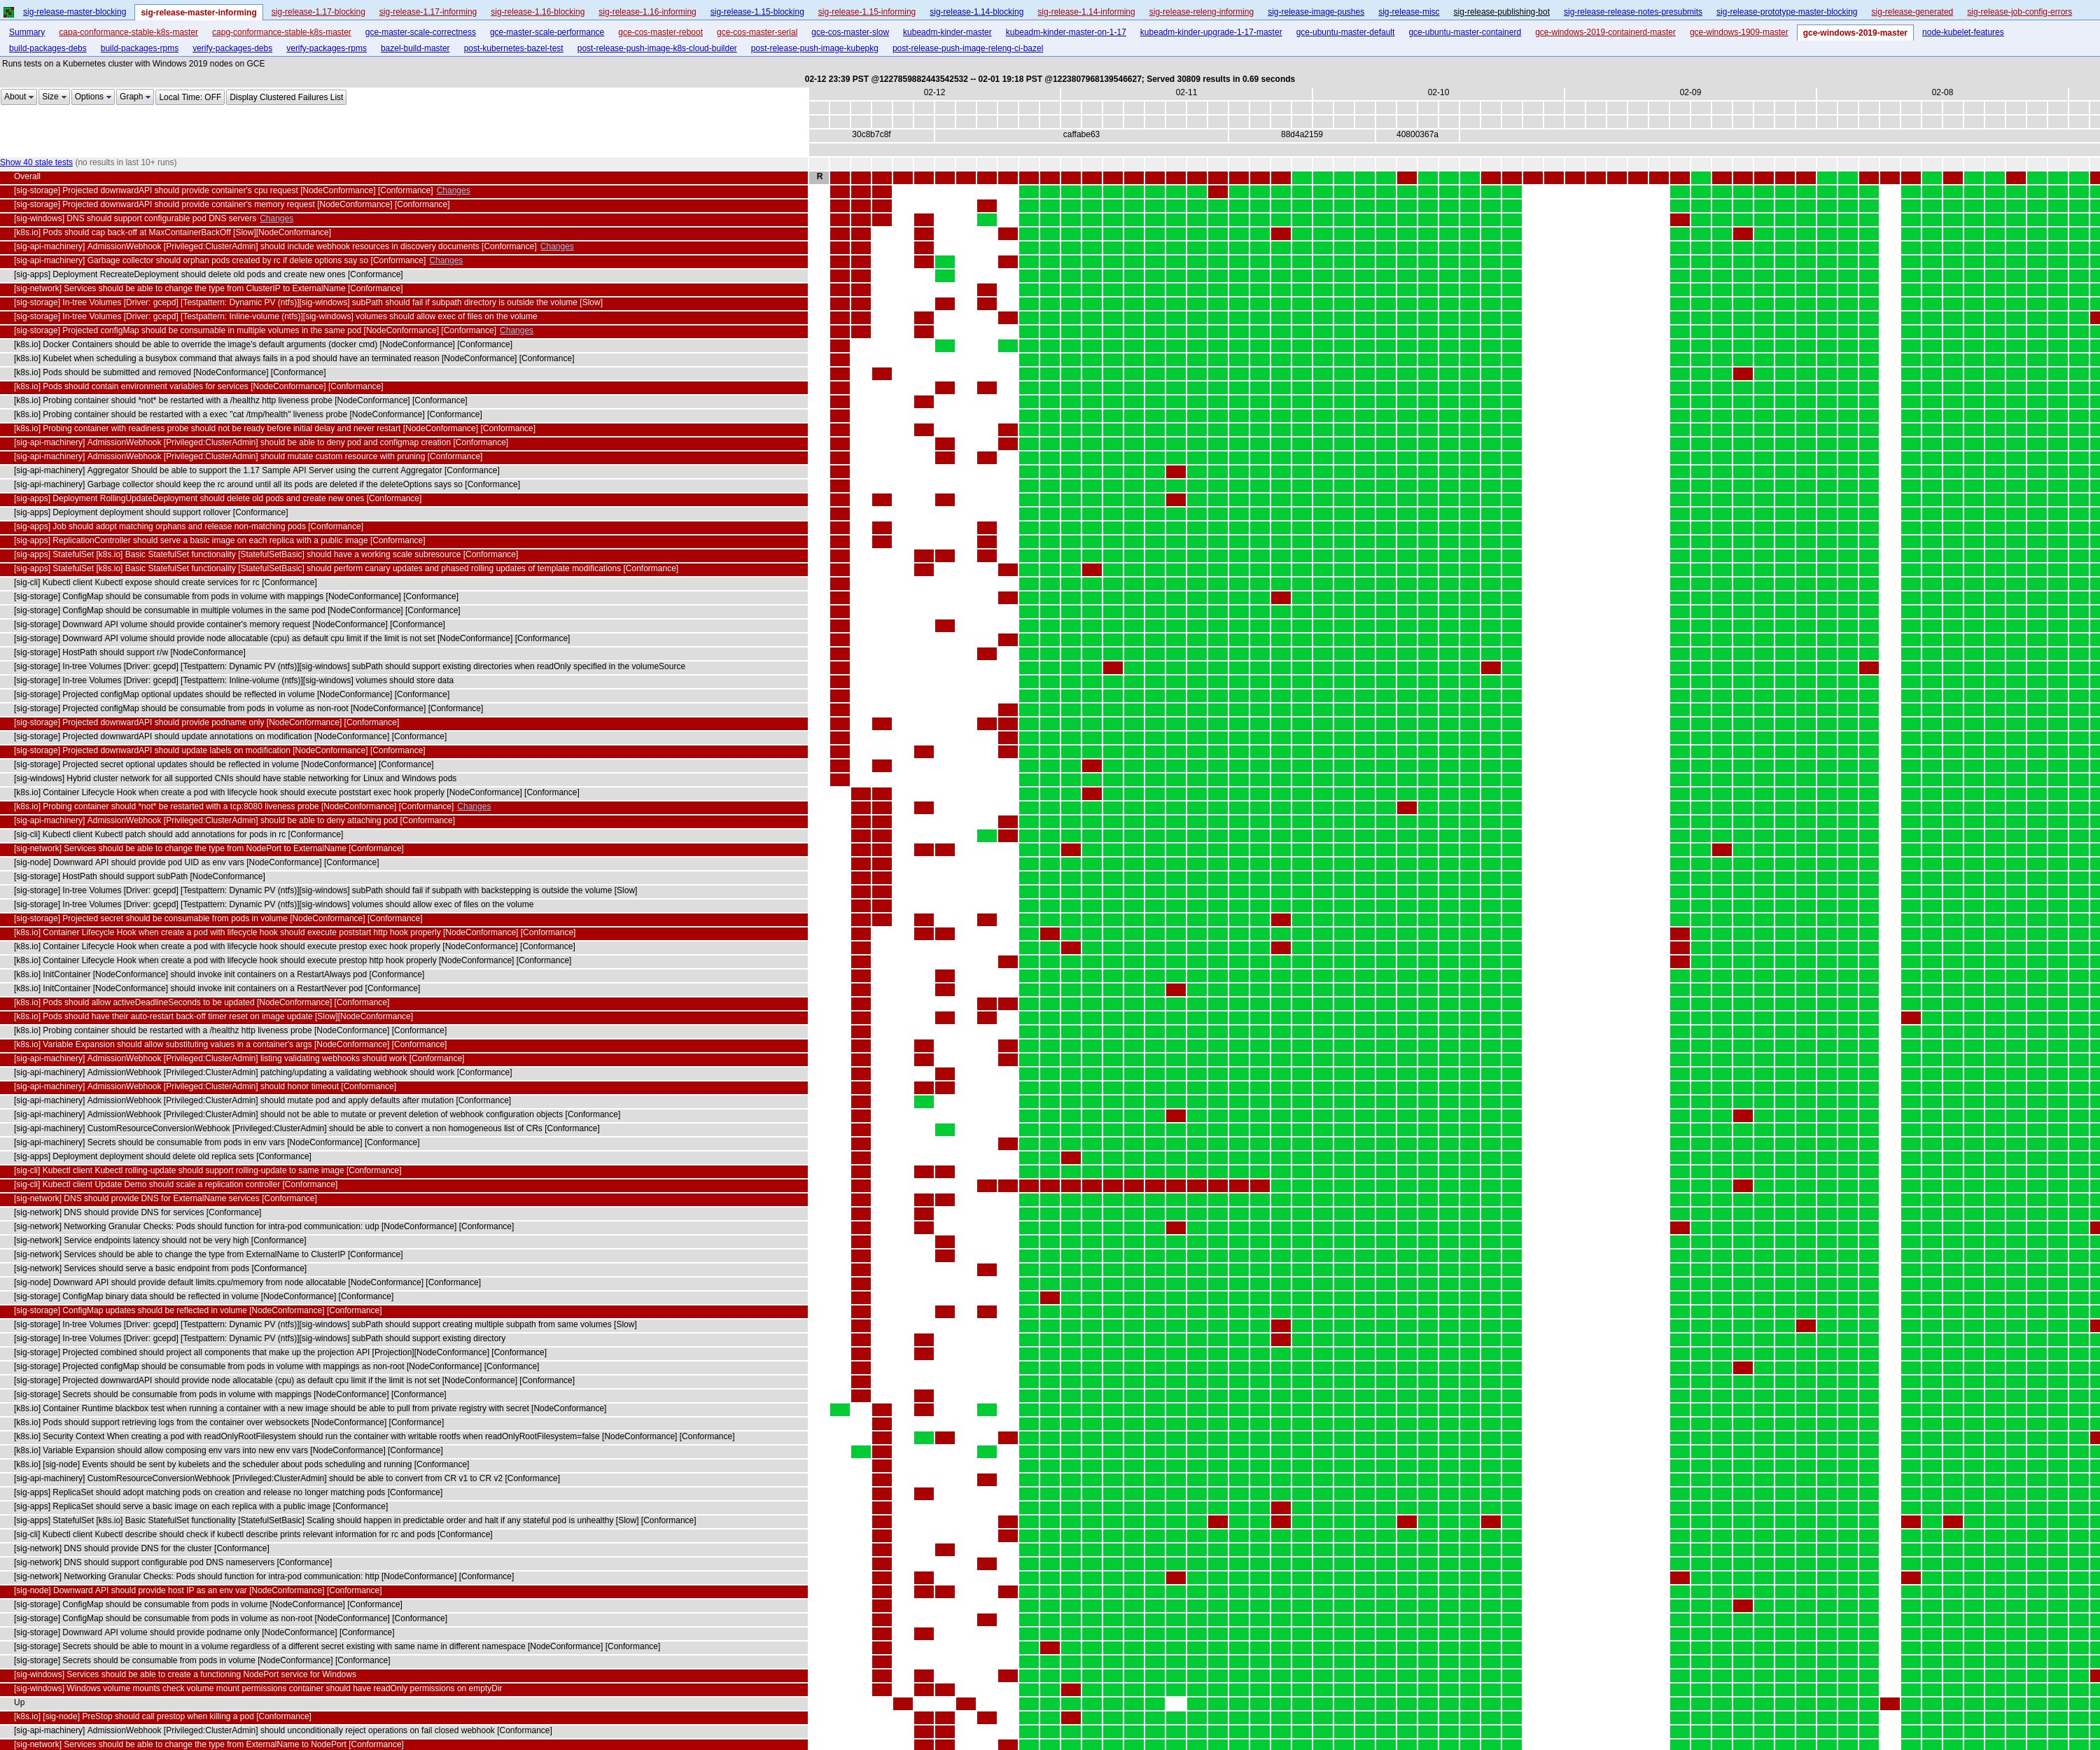This screenshot has height=1750, width=2100.
Task: Show 40 stale tests link
Action: coord(36,162)
